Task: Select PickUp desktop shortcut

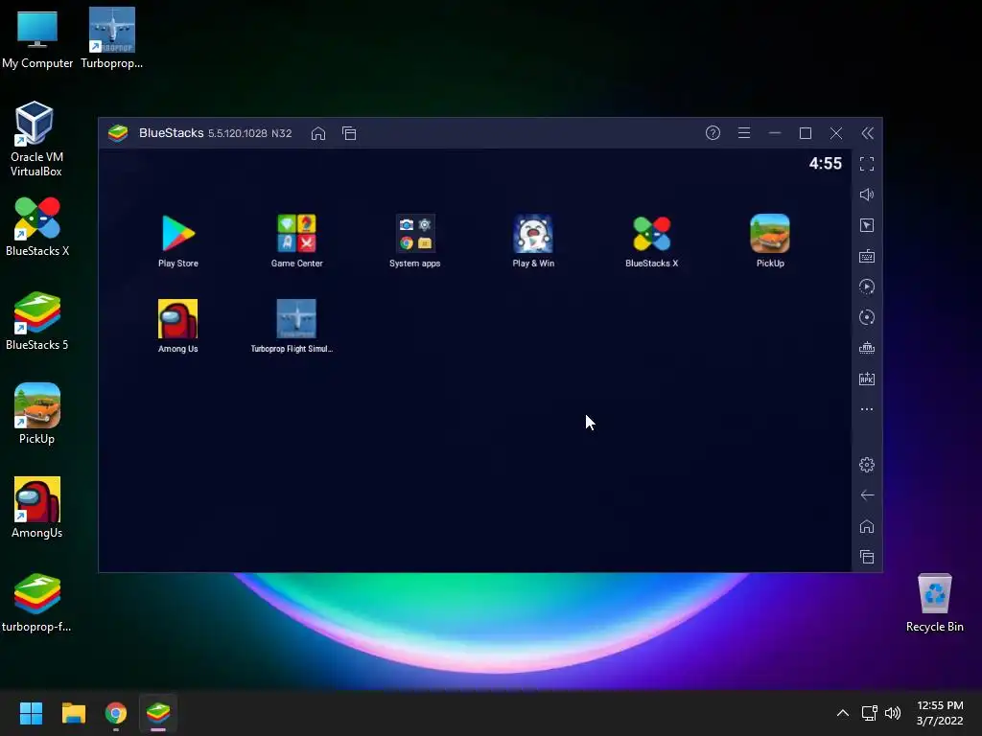Action: pyautogui.click(x=37, y=414)
